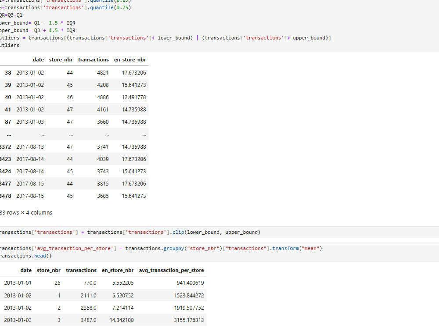Click the date 2013-01-03
This screenshot has width=439, height=329.
click(30, 122)
